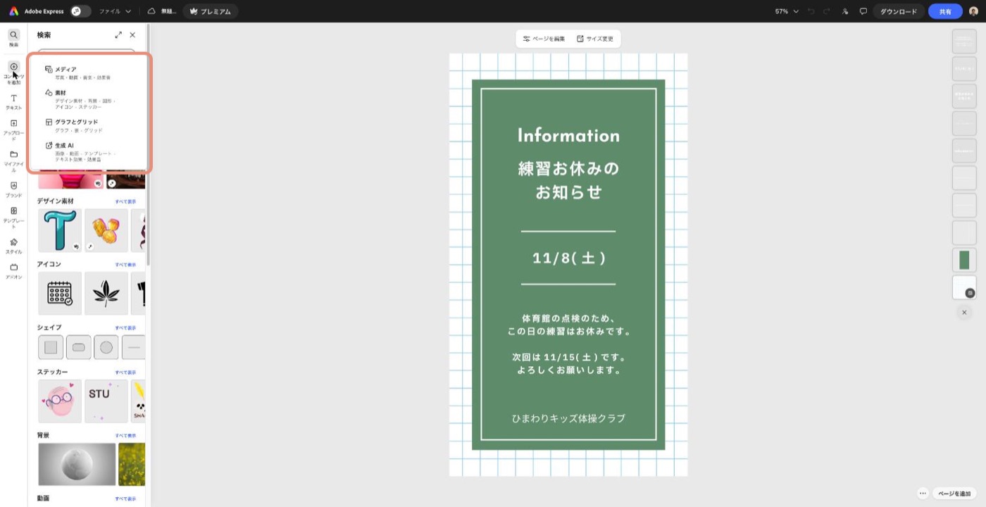This screenshot has height=507, width=986.
Task: Insert the calendar icon asset
Action: pos(60,293)
